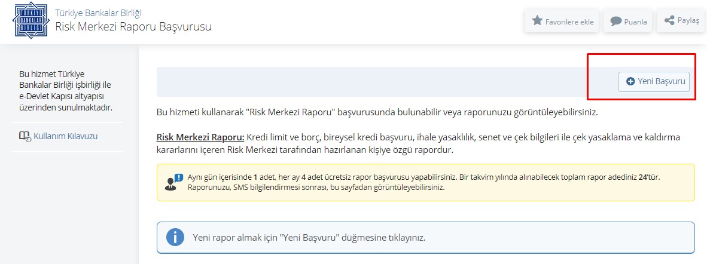Click the speech bubble icon in Puanla

(x=616, y=21)
